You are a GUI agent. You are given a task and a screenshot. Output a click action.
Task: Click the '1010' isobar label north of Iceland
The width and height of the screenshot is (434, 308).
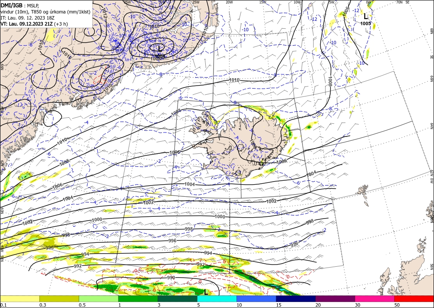point(234,80)
